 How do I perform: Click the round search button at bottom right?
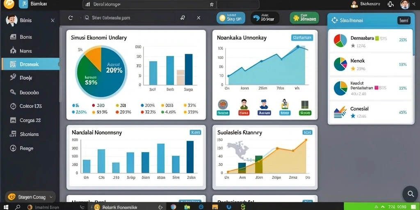(x=410, y=194)
